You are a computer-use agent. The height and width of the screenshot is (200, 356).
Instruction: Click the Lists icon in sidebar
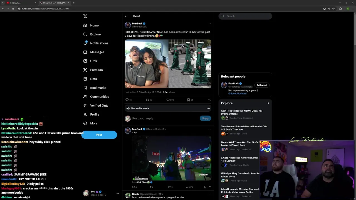tap(85, 79)
